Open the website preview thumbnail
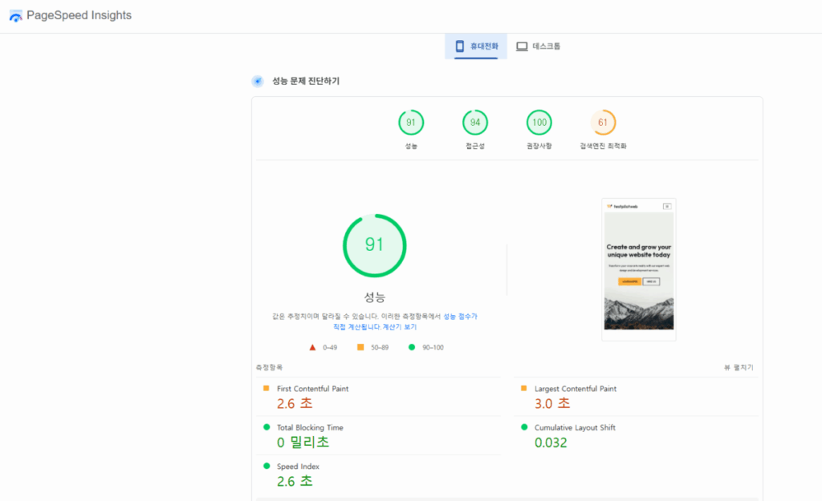 pyautogui.click(x=638, y=269)
